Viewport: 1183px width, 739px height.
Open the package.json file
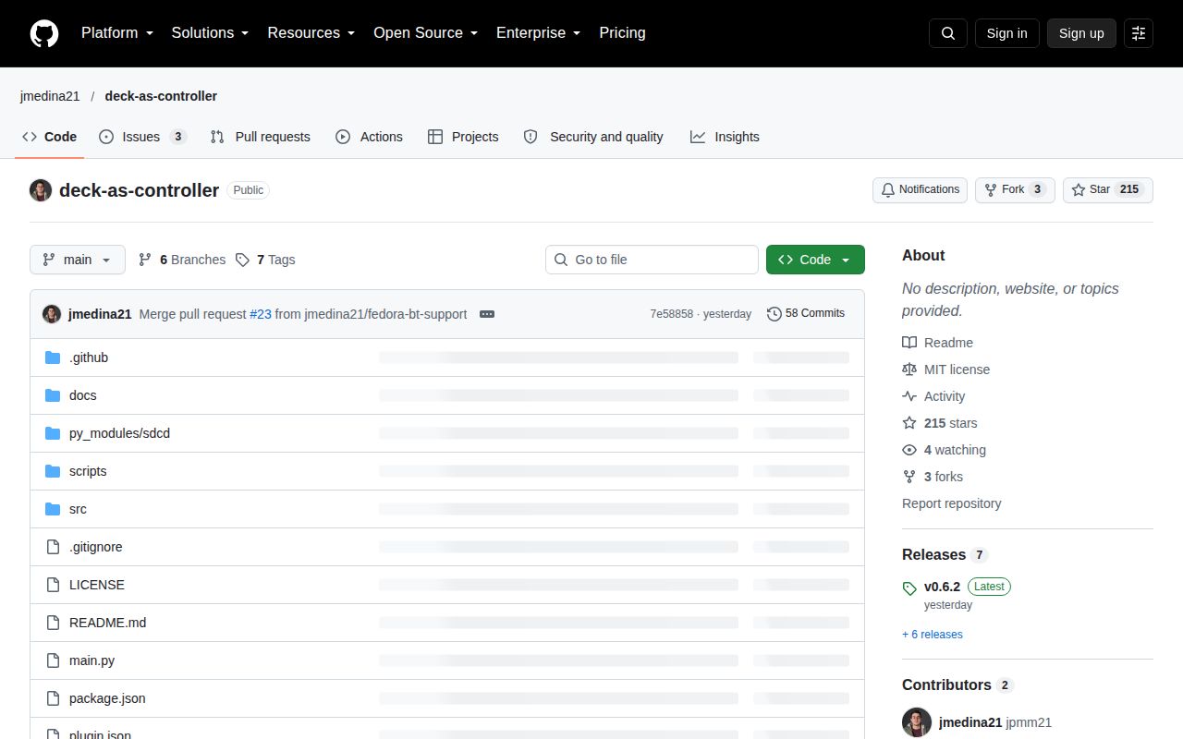tap(107, 698)
